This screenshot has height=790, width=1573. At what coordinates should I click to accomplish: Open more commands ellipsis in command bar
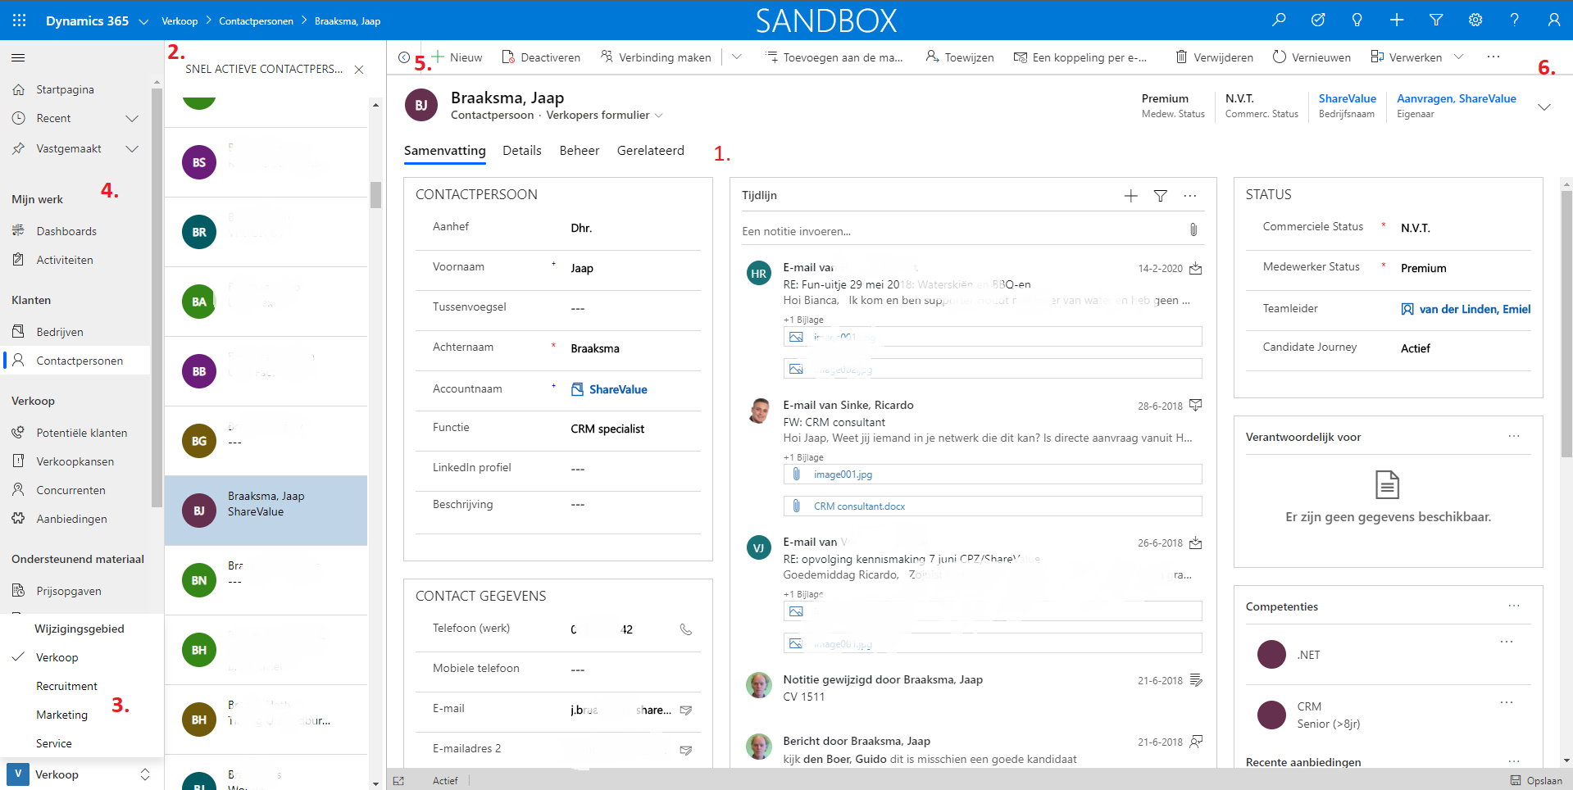[1493, 57]
